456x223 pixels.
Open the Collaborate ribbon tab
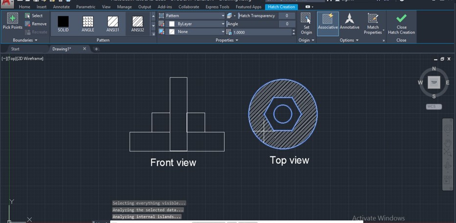coord(189,7)
